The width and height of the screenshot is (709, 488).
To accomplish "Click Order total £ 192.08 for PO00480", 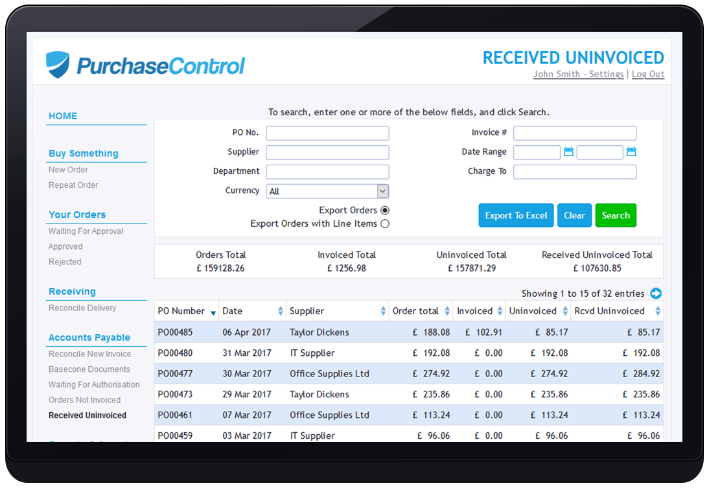I will pos(432,353).
